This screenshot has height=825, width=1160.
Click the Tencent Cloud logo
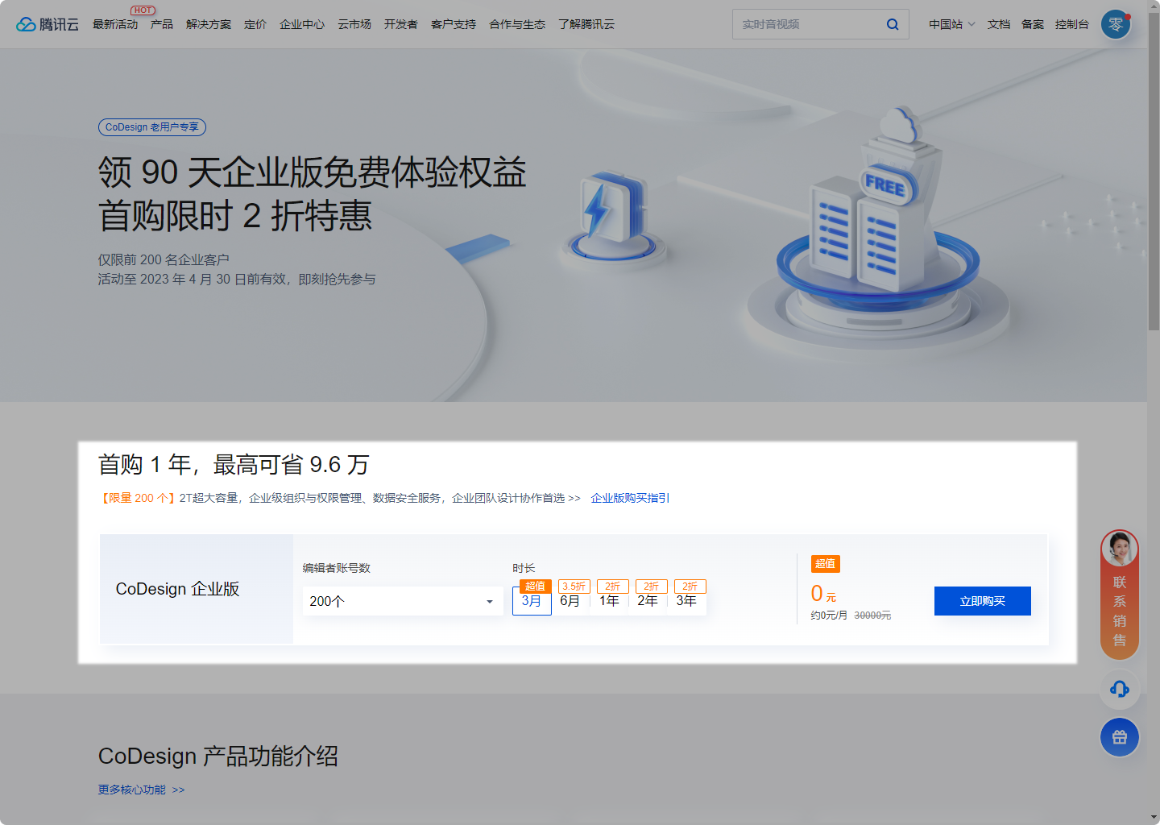coord(48,24)
